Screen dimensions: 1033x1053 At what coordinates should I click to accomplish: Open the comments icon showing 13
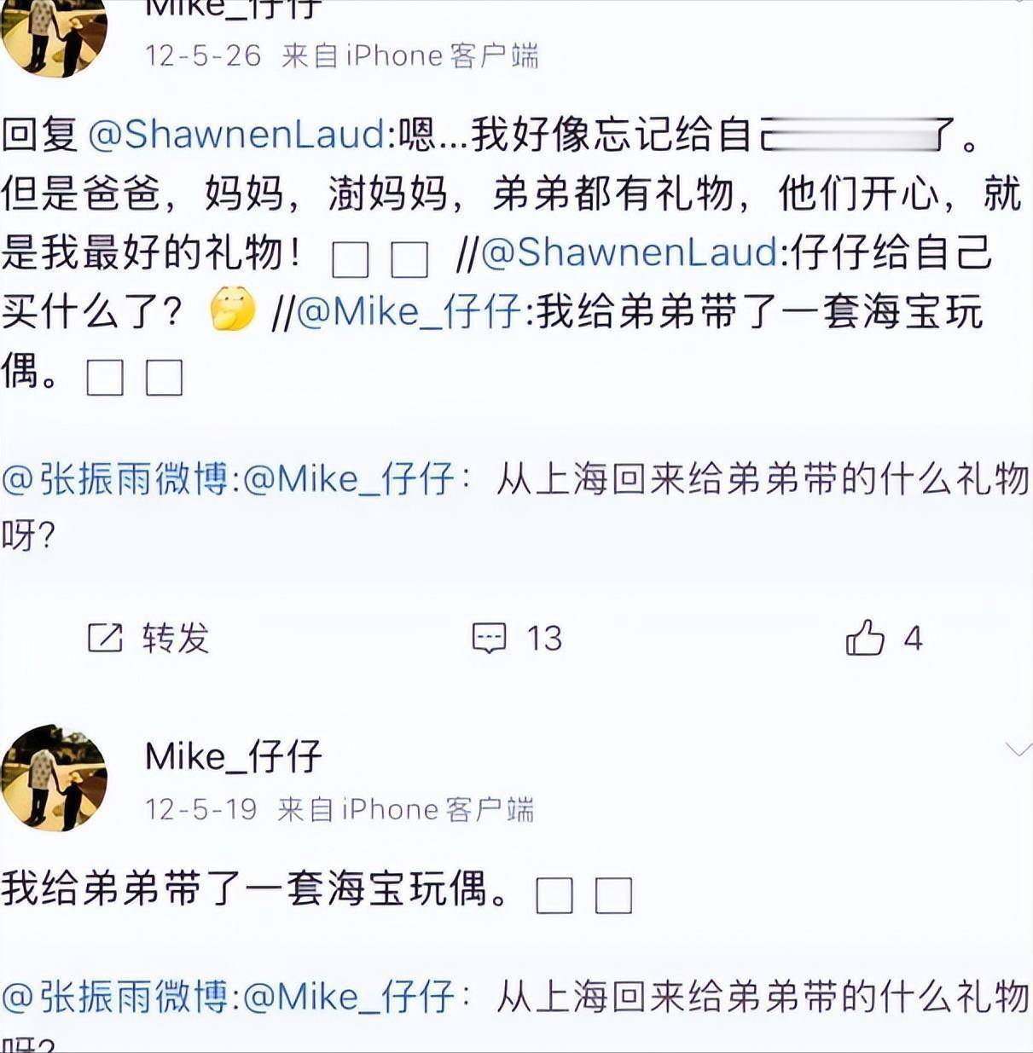(490, 639)
